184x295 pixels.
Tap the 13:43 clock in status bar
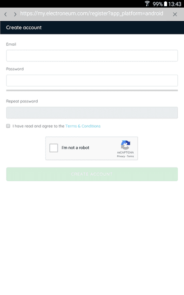coord(175,4)
